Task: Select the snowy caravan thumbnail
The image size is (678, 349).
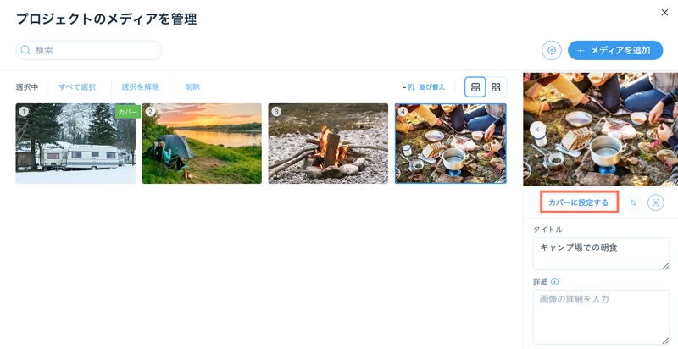Action: 75,143
